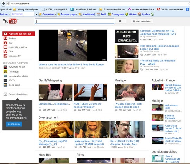Select Jeux vidéo et autres category
The width and height of the screenshot is (190, 164).
click(18, 47)
